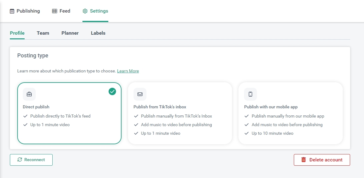Choose Publish from TikTok's inbox option
Screen dimensions: 364x178
(x=180, y=113)
